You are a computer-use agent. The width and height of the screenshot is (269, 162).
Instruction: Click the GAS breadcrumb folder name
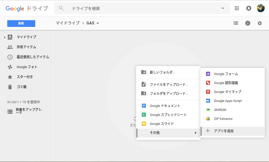[90, 23]
